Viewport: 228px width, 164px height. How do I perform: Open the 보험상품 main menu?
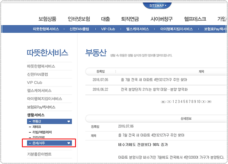click(x=47, y=19)
